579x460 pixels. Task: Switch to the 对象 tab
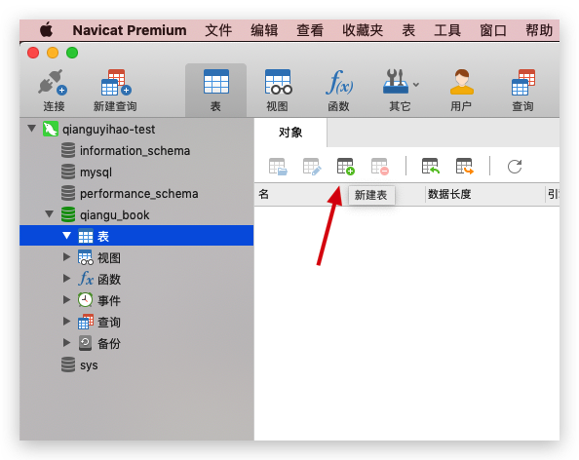[x=290, y=133]
